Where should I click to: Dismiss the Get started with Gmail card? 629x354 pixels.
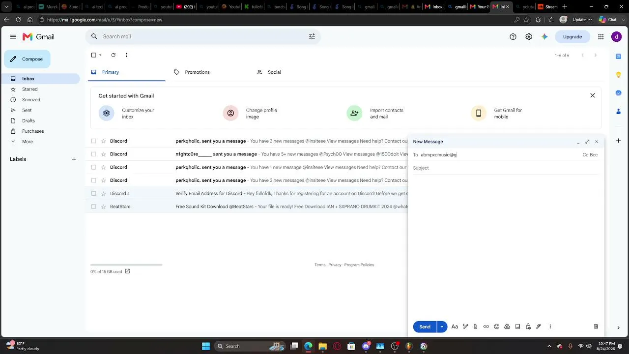click(x=593, y=95)
